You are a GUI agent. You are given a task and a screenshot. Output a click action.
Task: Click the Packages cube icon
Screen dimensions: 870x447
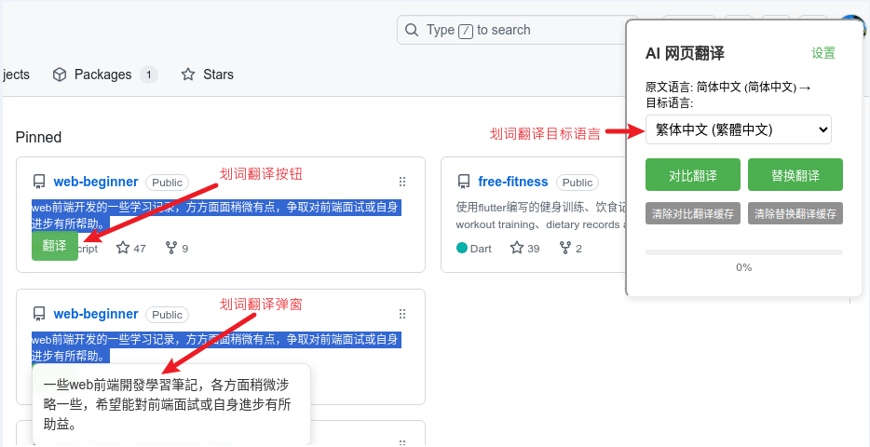60,74
